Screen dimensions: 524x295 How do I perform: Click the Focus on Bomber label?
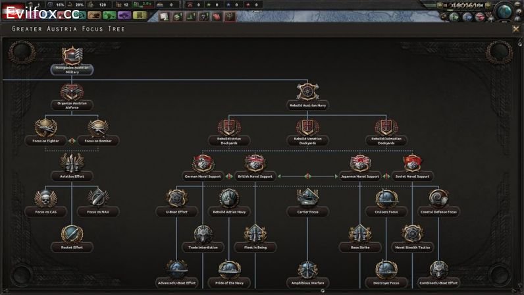98,141
